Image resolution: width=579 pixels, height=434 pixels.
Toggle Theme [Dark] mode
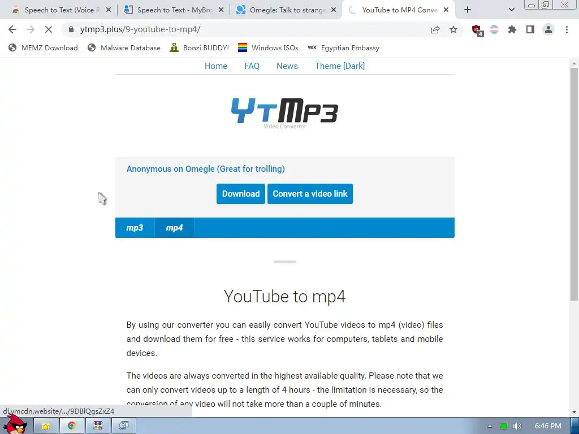(x=340, y=66)
